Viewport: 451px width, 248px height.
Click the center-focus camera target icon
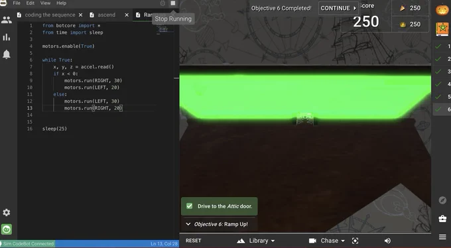click(355, 241)
